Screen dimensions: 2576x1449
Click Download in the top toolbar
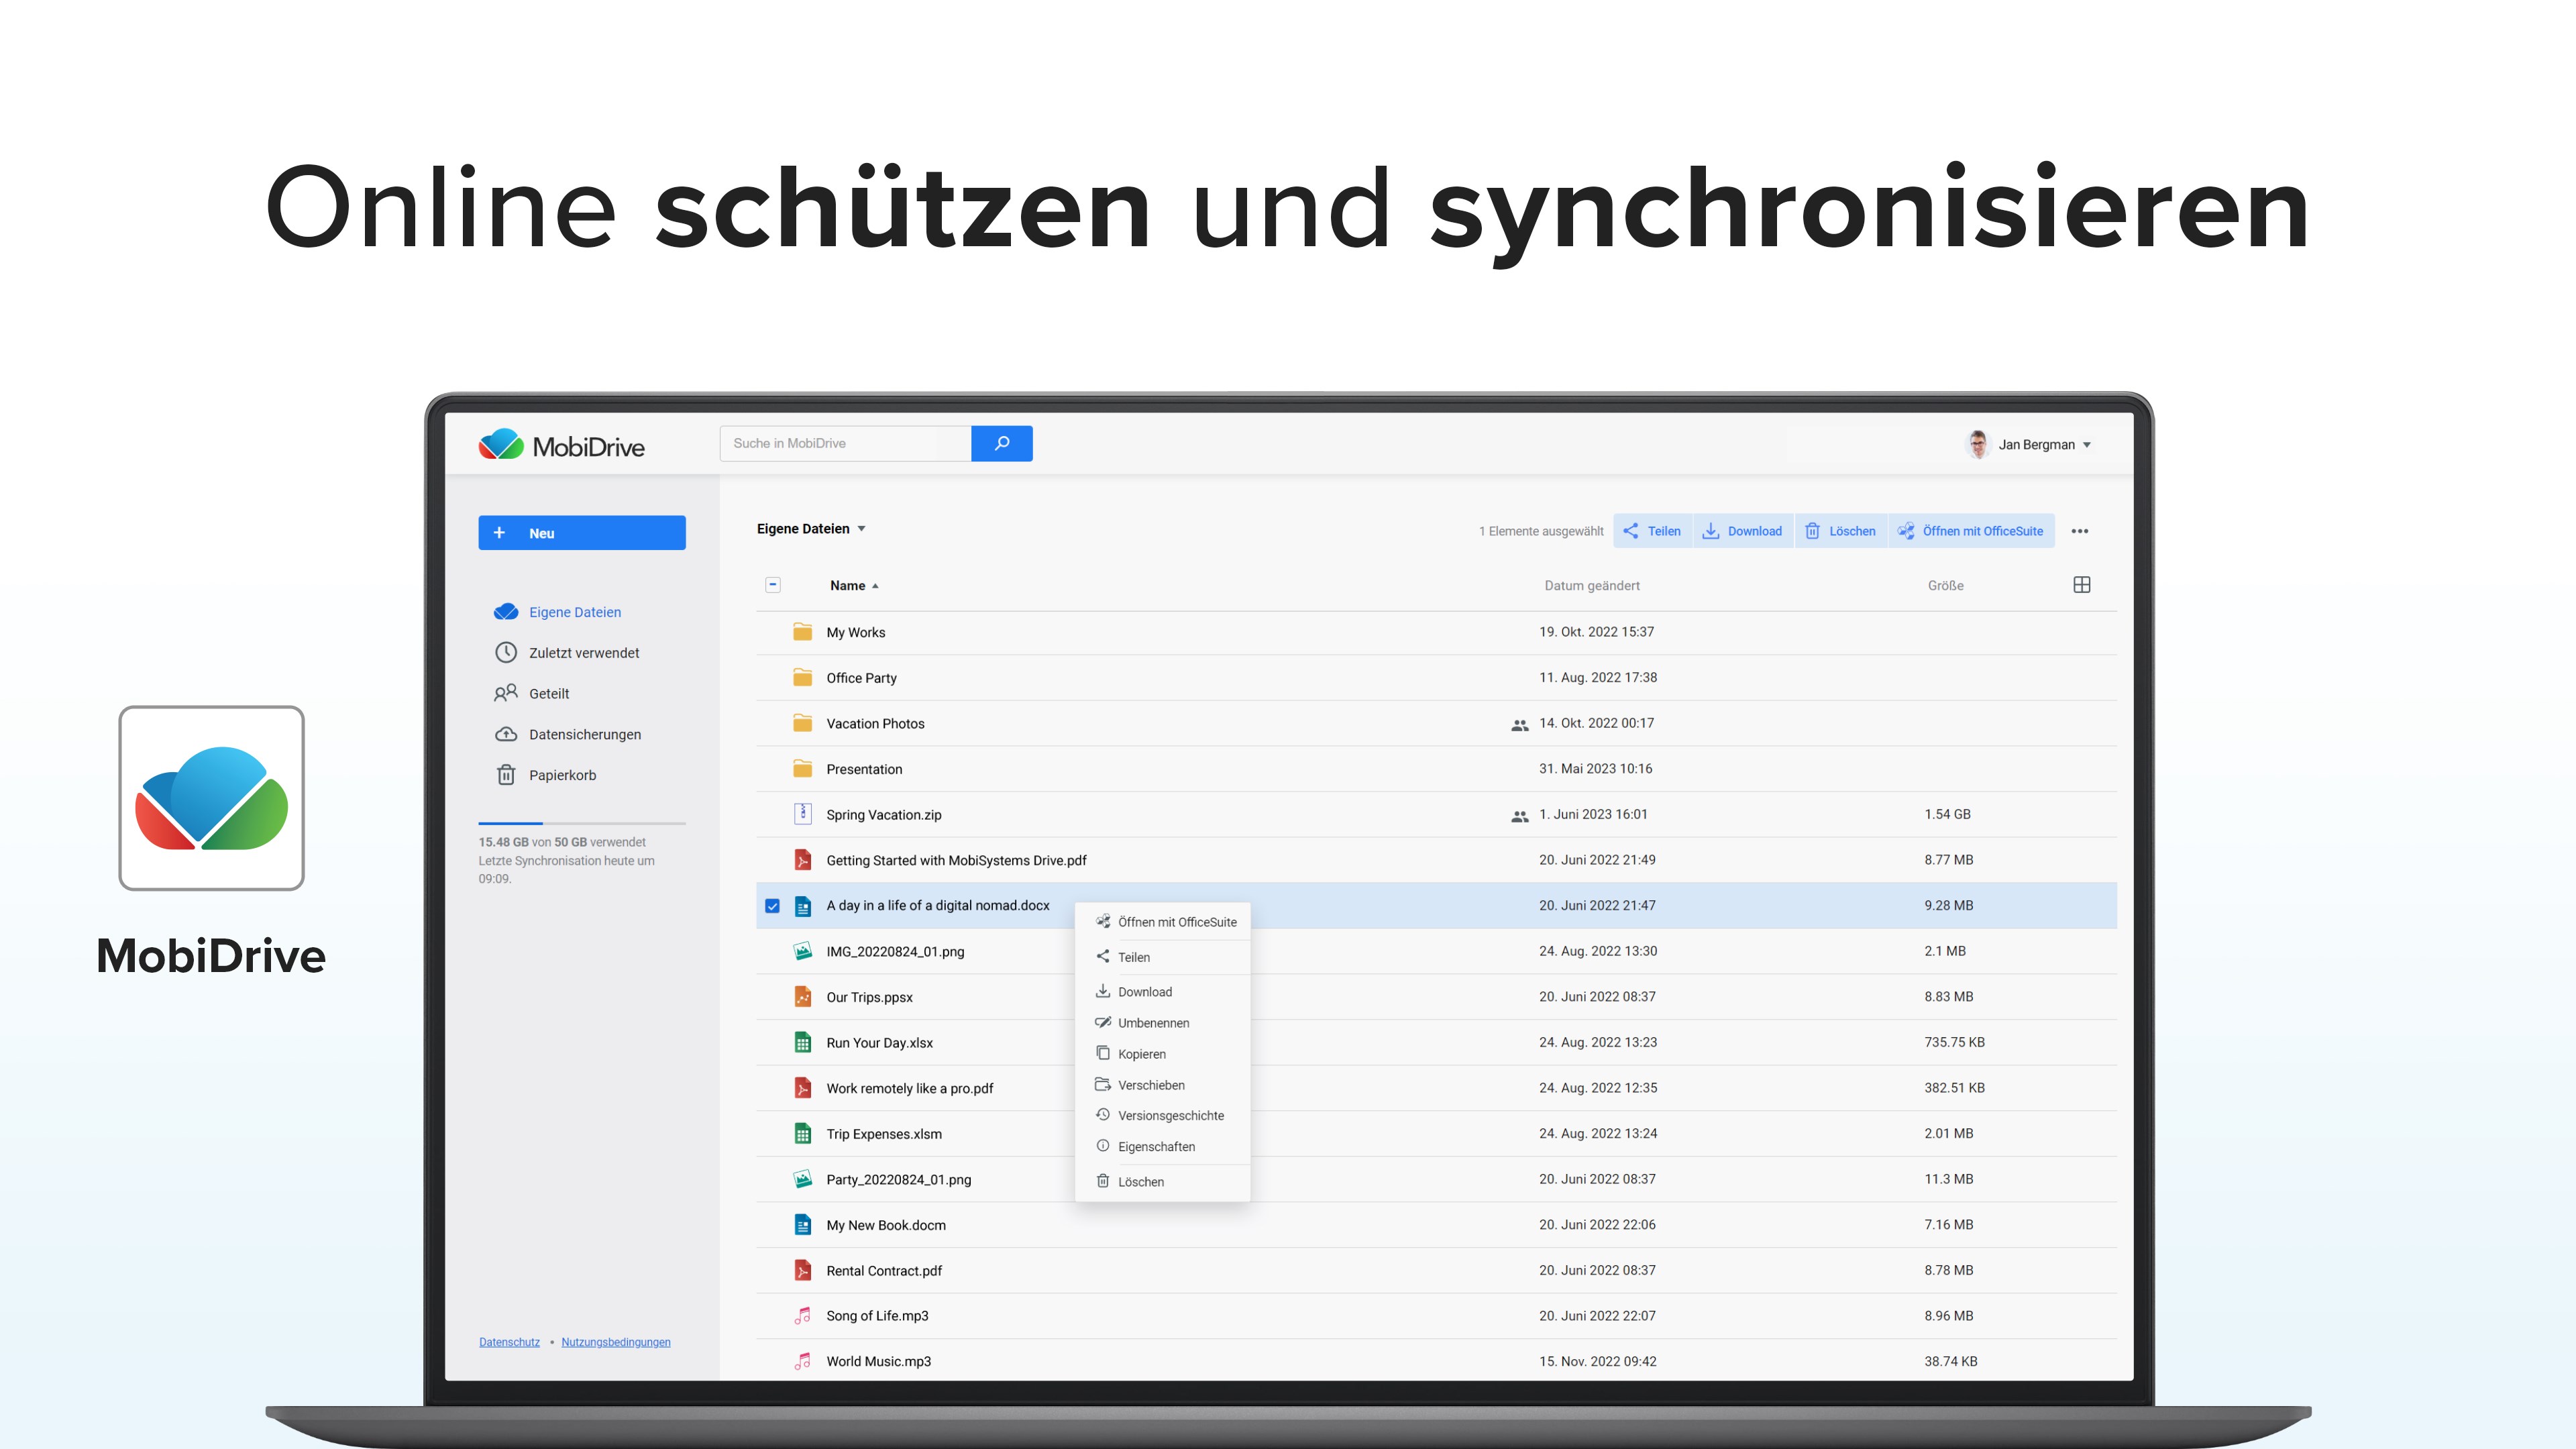click(x=1742, y=531)
